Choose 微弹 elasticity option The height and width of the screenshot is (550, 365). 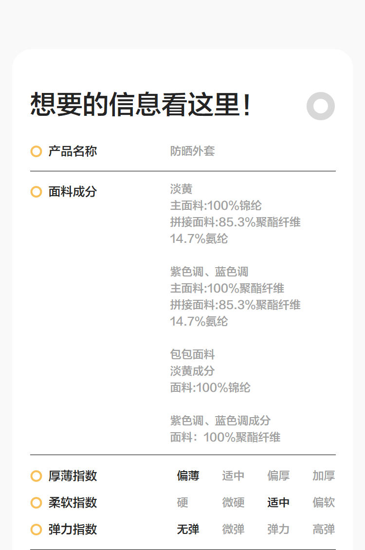click(x=233, y=529)
